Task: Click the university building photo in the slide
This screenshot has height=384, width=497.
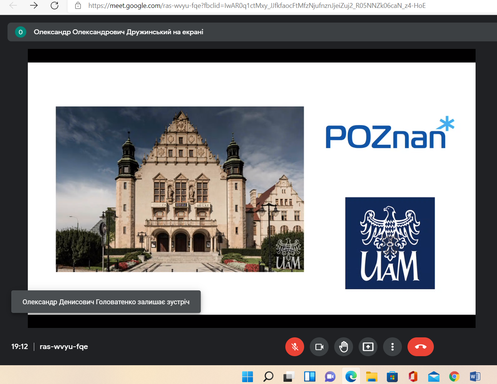Action: coord(180,189)
